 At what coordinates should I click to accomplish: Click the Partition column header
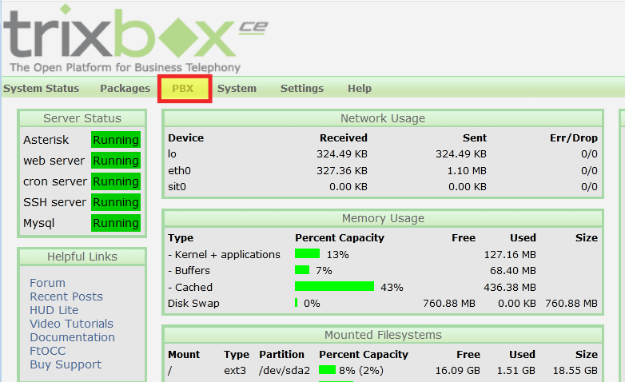[x=281, y=355]
